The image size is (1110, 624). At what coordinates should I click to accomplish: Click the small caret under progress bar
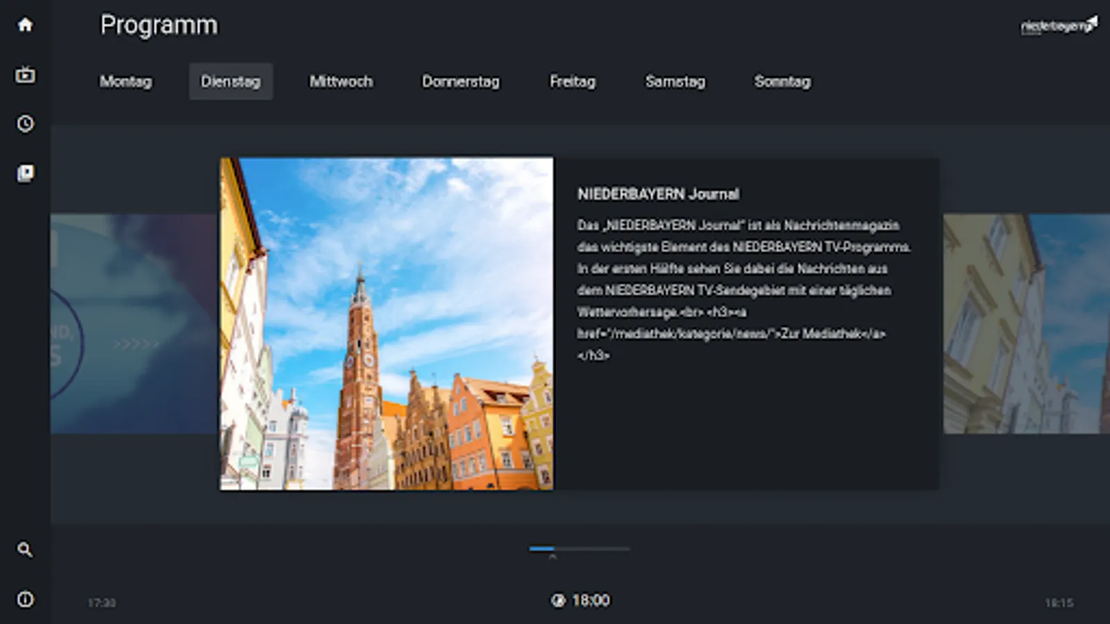(x=552, y=557)
